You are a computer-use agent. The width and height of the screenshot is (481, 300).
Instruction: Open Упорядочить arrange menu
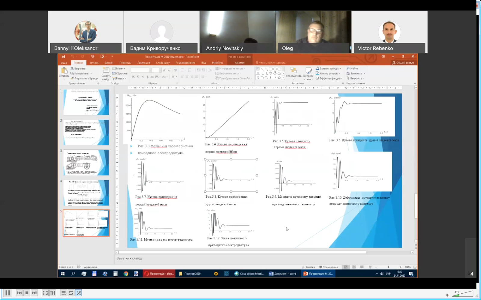[x=293, y=73]
